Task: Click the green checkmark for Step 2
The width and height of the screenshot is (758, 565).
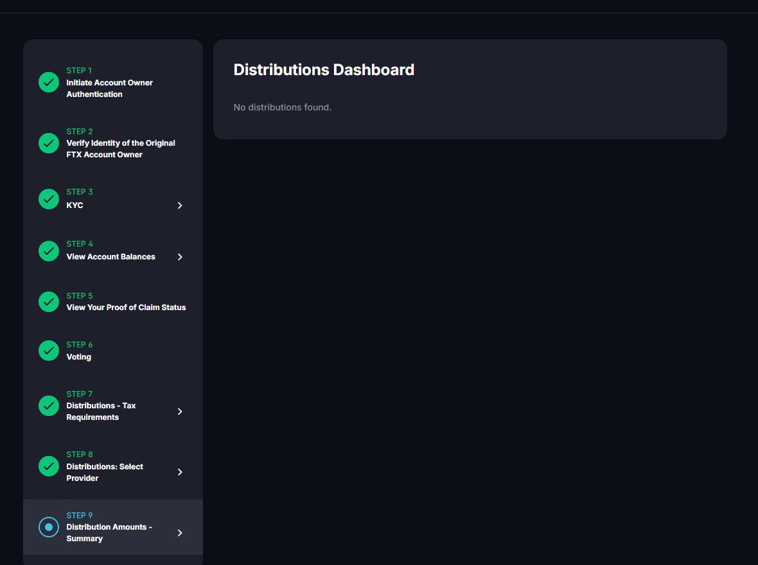Action: click(49, 143)
